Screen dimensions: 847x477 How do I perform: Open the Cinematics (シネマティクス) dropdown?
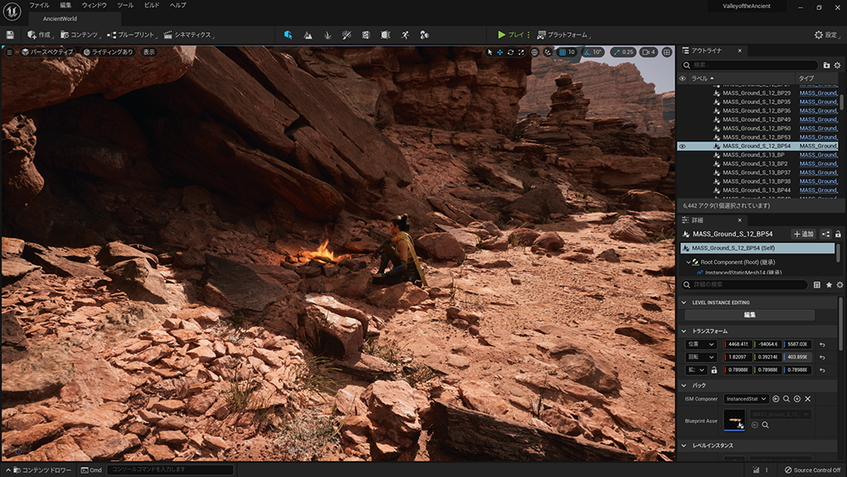tap(189, 35)
